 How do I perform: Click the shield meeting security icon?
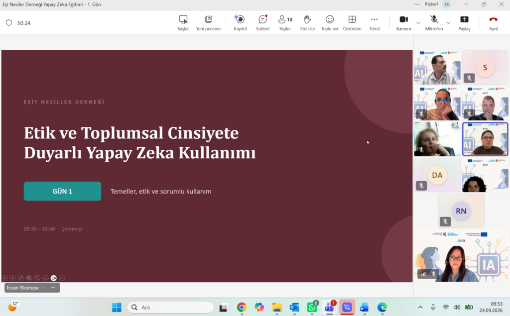tap(9, 23)
